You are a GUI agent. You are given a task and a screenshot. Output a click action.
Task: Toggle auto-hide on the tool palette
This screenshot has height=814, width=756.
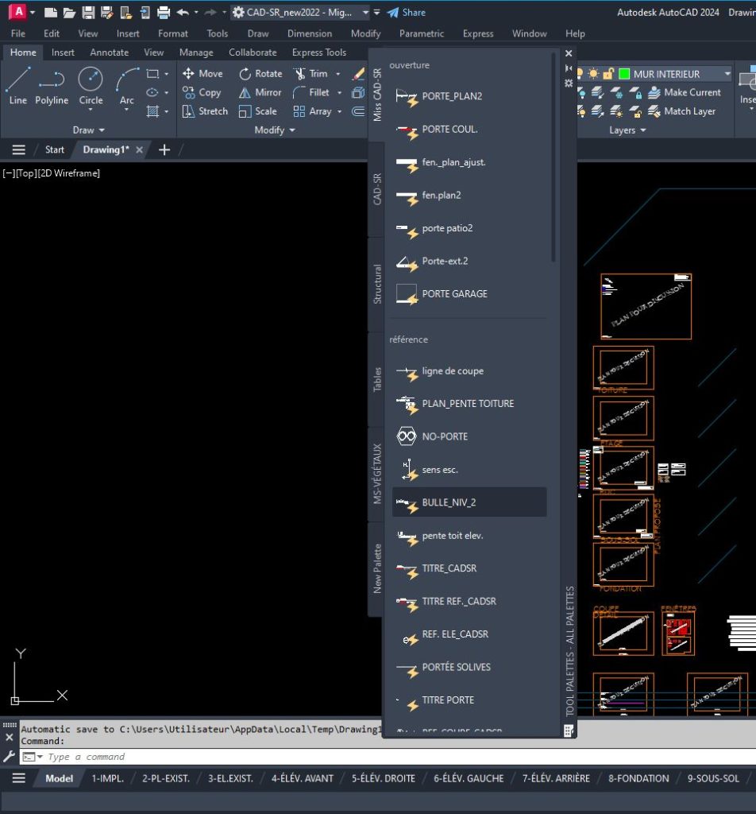[568, 68]
